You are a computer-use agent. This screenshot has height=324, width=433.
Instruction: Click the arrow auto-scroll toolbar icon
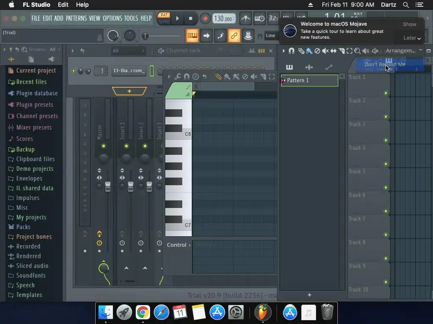coord(206,35)
